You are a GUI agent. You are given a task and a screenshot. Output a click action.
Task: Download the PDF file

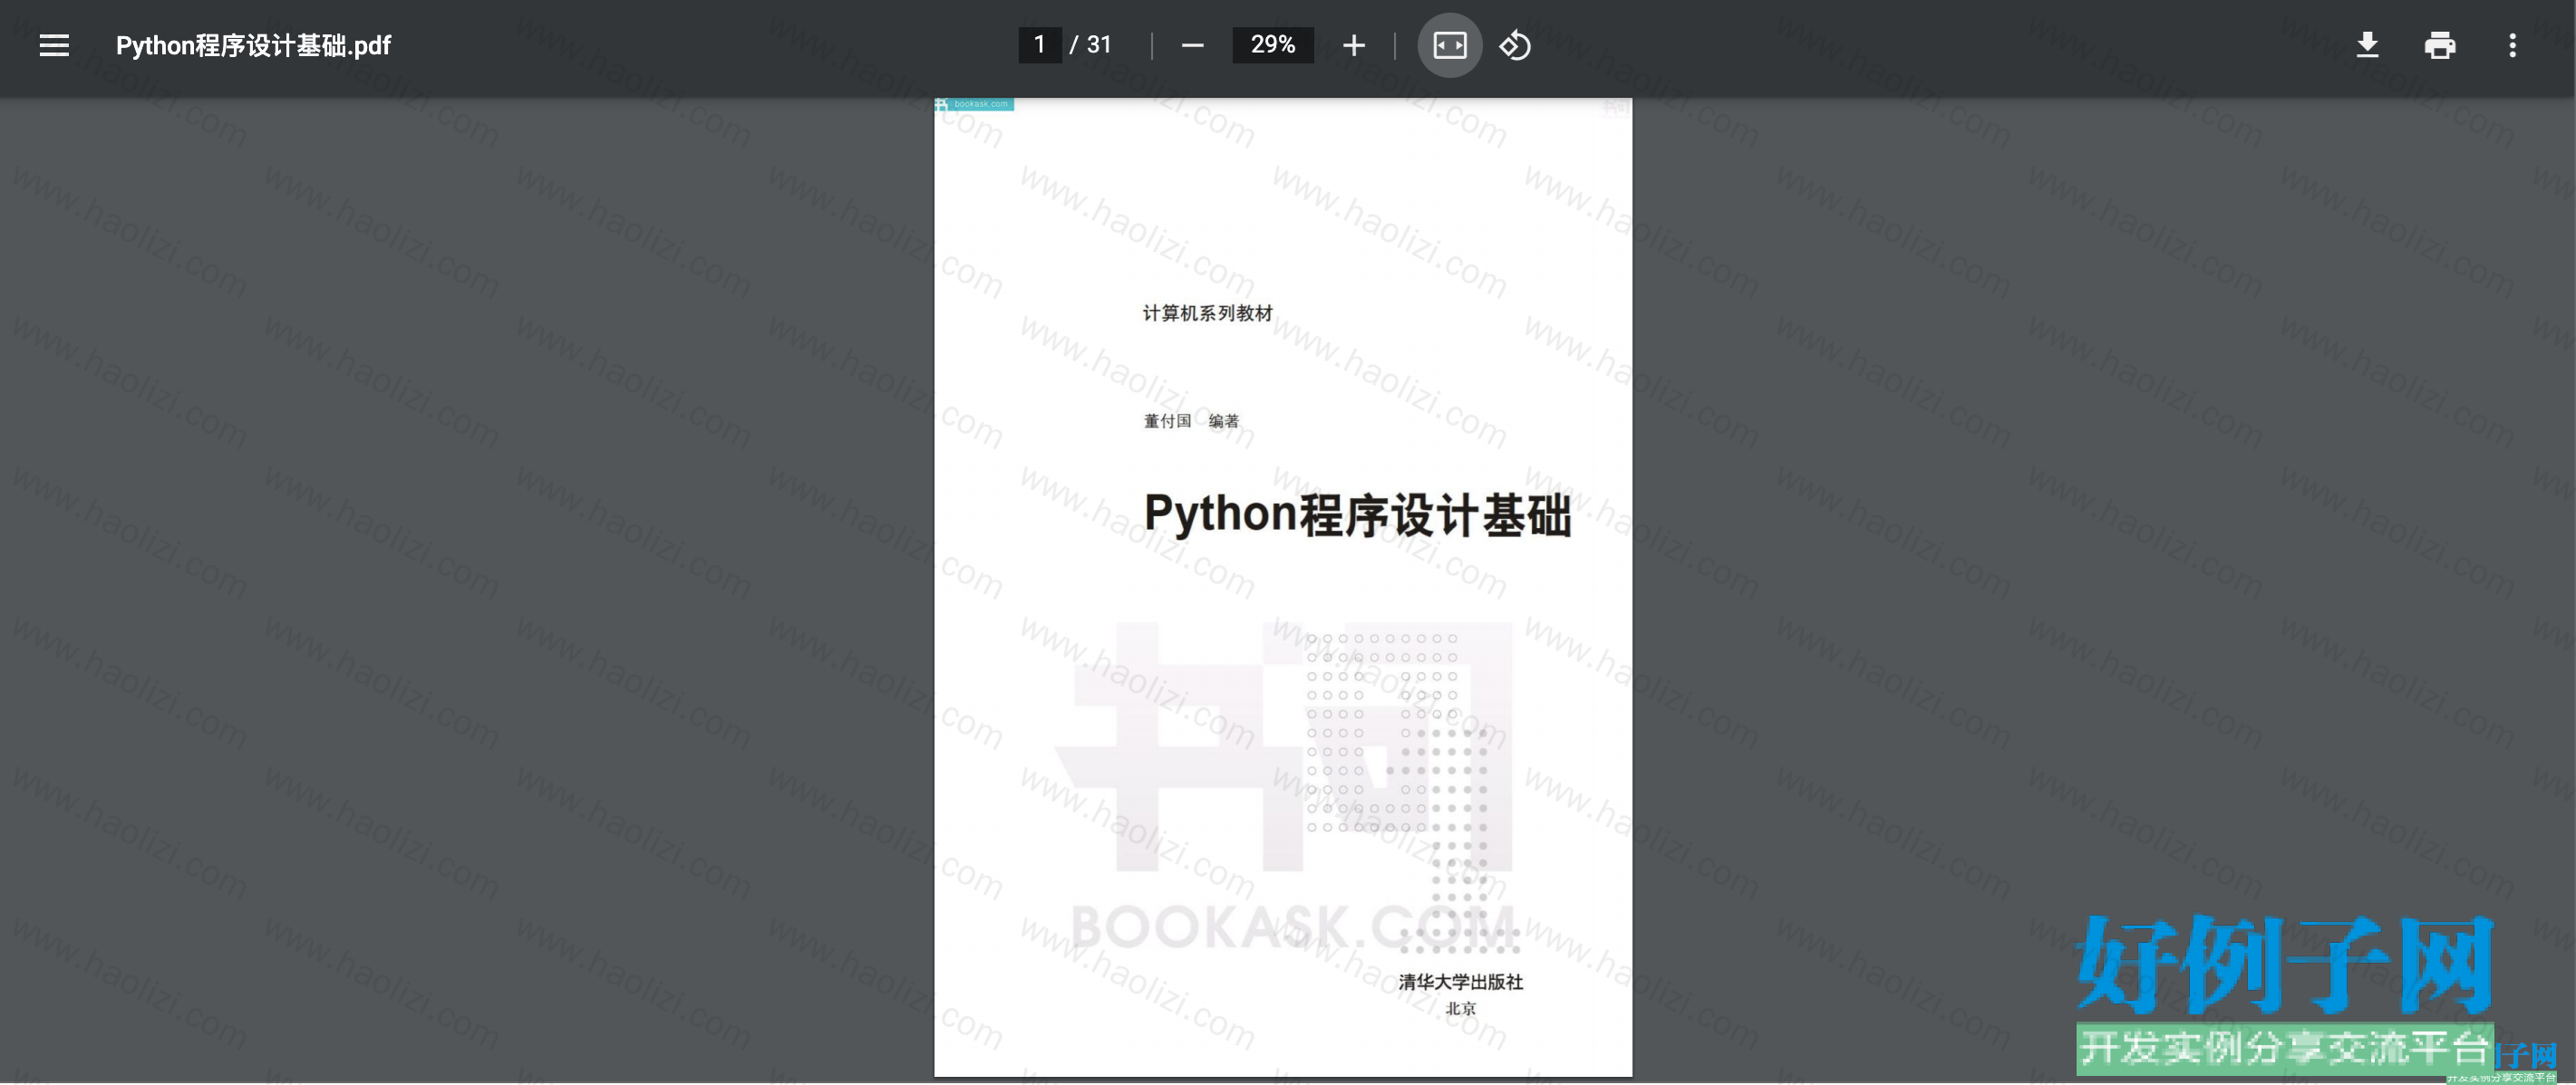[x=2367, y=45]
